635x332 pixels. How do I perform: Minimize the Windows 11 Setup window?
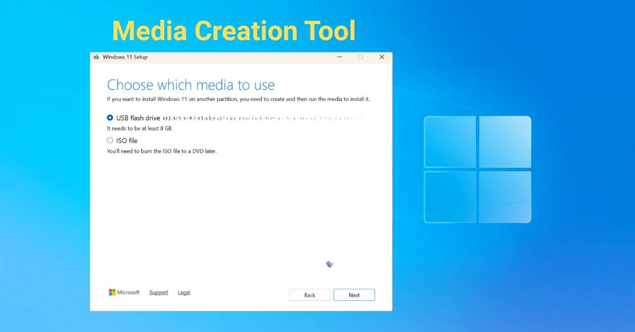339,57
